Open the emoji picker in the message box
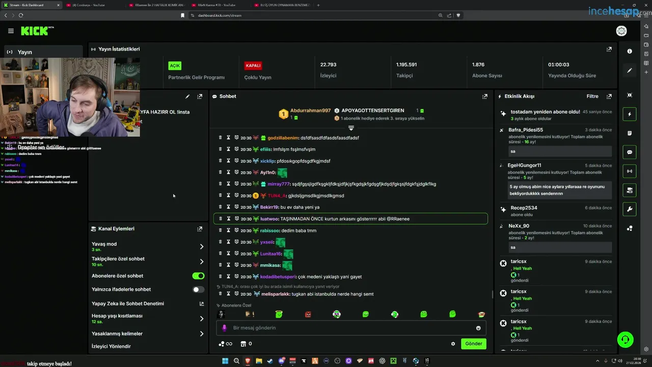Image resolution: width=652 pixels, height=367 pixels. tap(478, 328)
